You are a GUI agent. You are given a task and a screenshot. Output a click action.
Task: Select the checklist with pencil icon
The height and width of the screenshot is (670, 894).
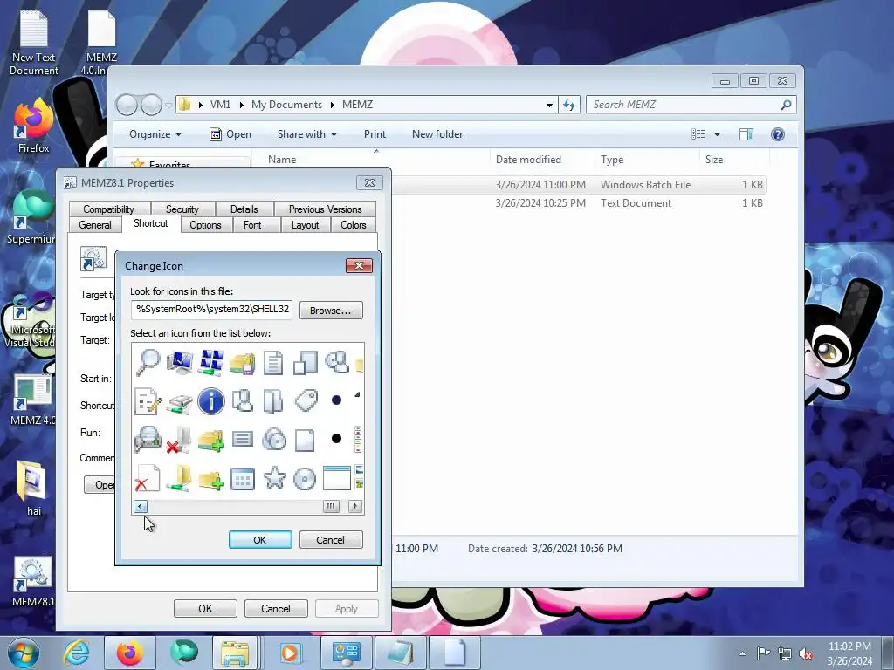coord(148,401)
